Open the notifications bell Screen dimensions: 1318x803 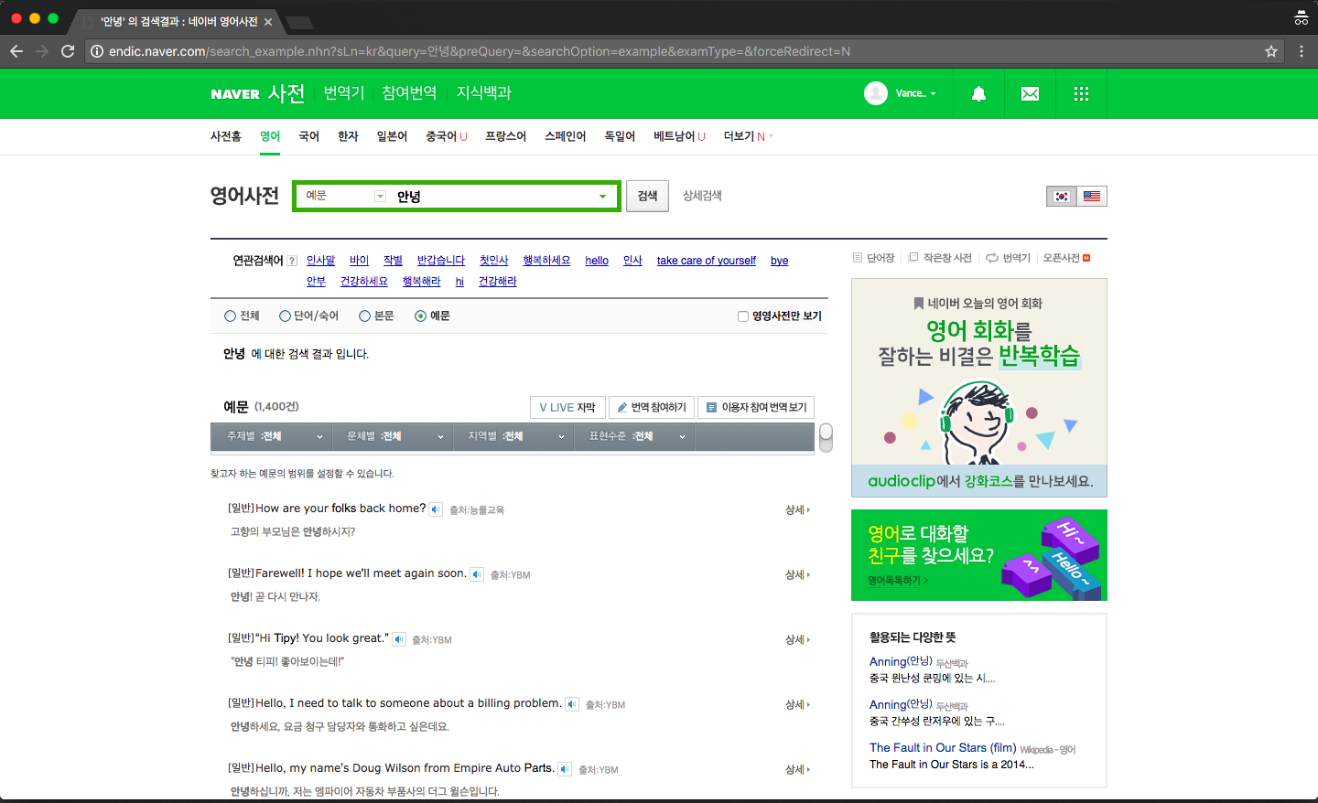click(978, 93)
